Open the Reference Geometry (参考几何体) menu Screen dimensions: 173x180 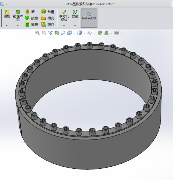(64, 16)
